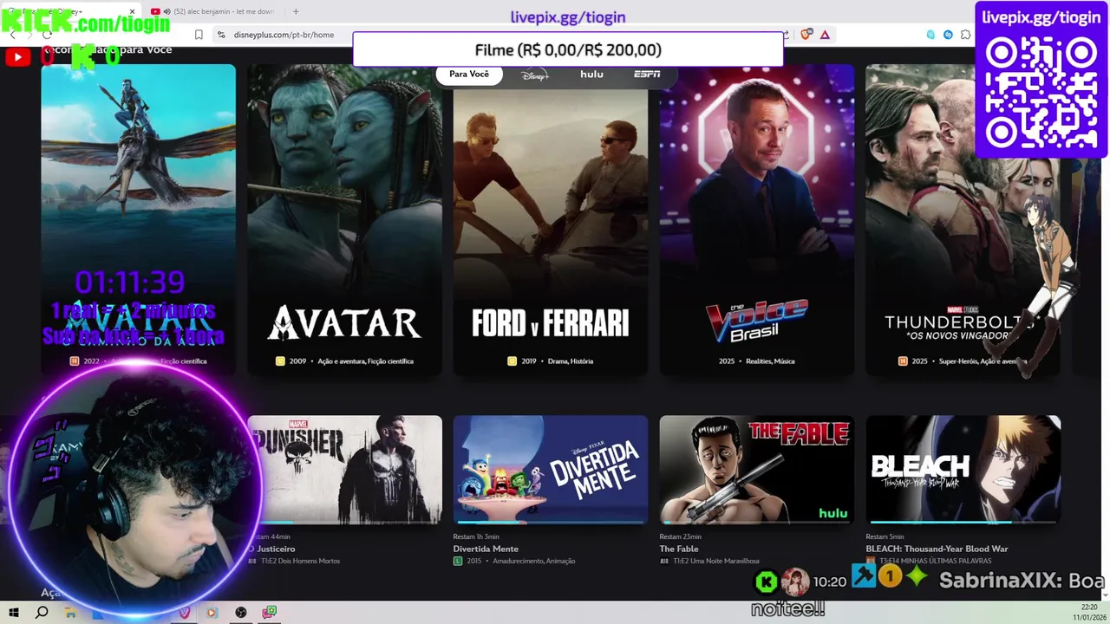Click the text 'Restam 44min'
1110x624 pixels.
point(269,536)
